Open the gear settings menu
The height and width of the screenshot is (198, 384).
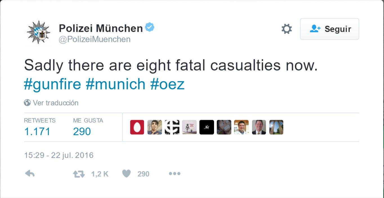click(x=287, y=29)
